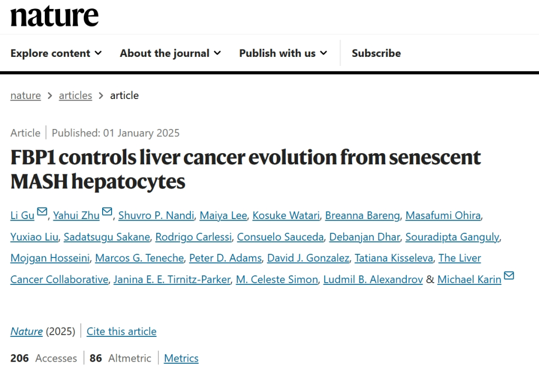
Task: Open author Ludmil B. Alexandrov
Action: [x=373, y=279]
